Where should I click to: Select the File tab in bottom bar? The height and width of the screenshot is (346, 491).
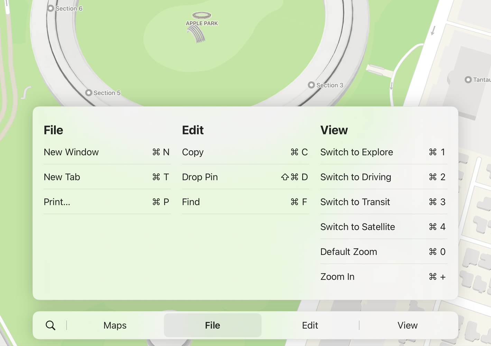[x=212, y=325]
